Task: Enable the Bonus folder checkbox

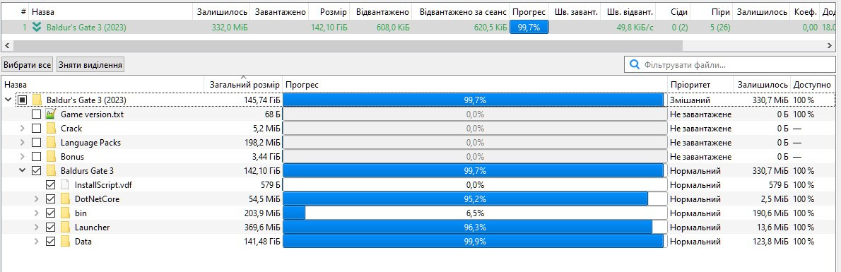Action: point(37,157)
